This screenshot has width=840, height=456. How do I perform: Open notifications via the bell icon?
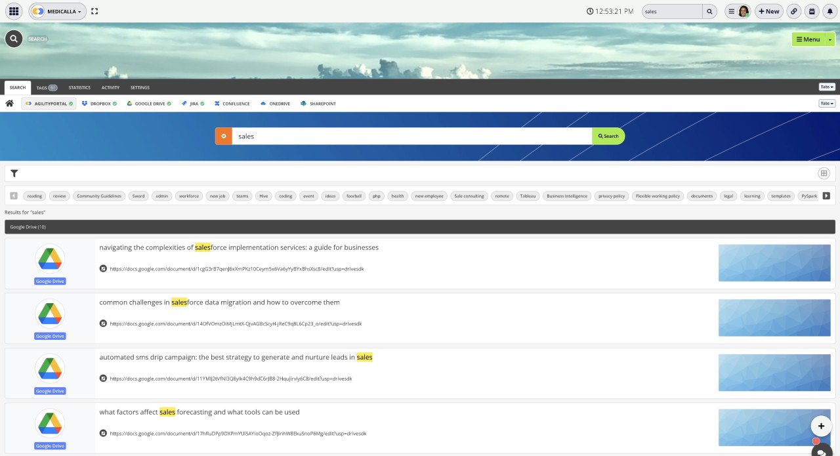pyautogui.click(x=829, y=11)
